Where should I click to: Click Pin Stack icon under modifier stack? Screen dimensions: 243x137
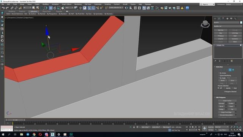pyautogui.click(x=215, y=61)
